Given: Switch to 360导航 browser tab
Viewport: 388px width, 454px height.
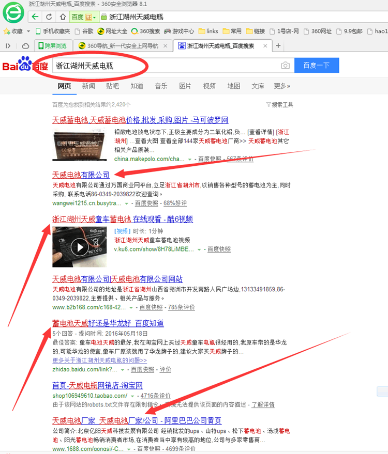Looking at the screenshot, I should coord(123,46).
